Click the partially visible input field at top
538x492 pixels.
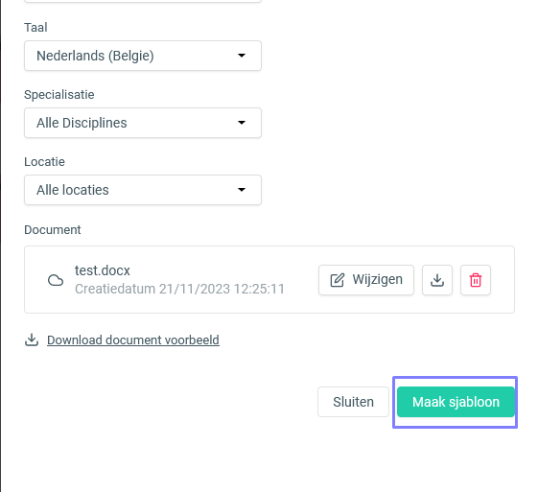[143, 1]
